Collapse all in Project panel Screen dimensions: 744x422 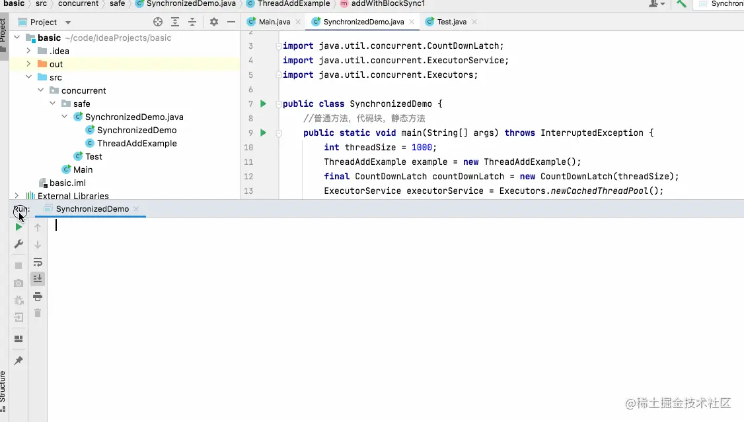click(x=192, y=22)
